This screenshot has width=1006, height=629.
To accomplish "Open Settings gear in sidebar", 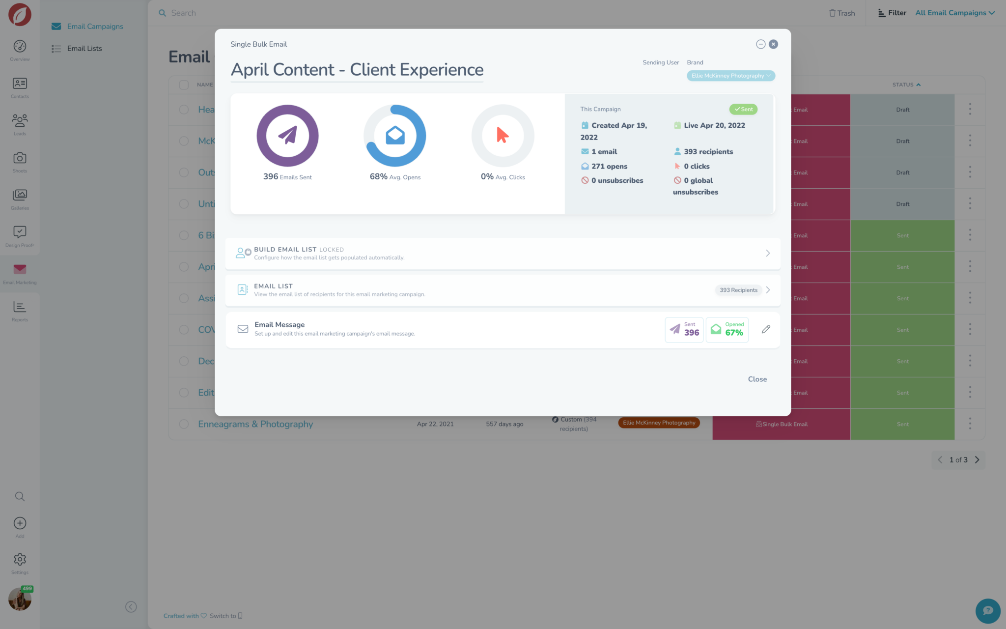I will 20,560.
